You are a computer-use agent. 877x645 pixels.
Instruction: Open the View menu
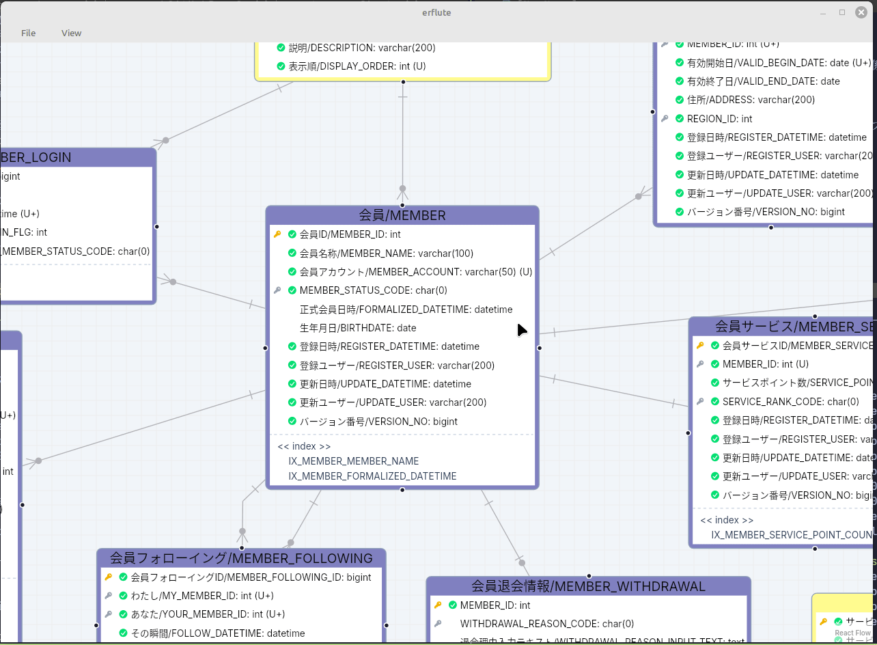[x=71, y=33]
